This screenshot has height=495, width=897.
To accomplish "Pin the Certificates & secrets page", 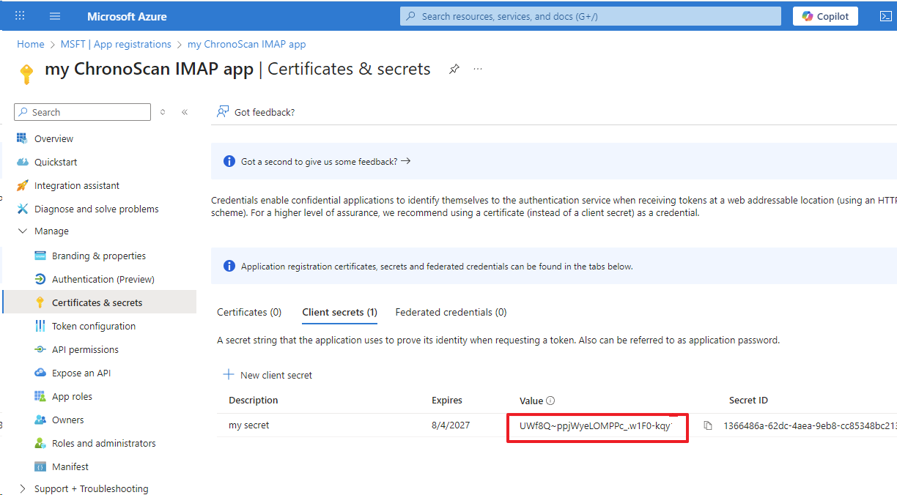I will pos(454,69).
